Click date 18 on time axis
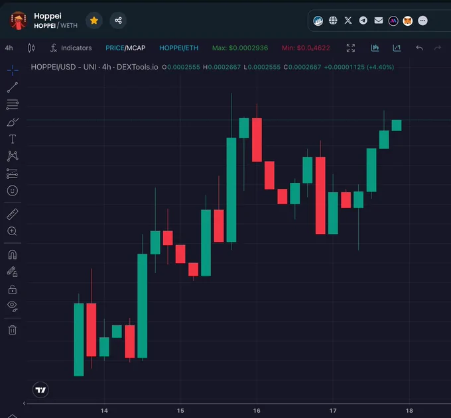Screen dimensions: 451x418 (x=409, y=411)
